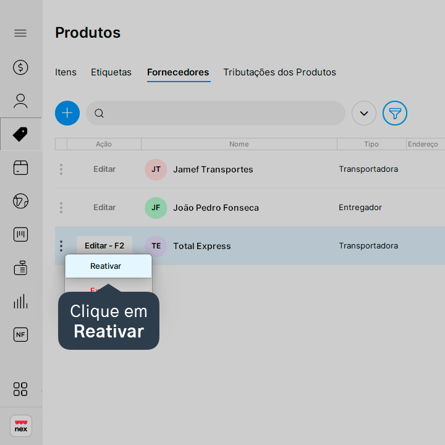The height and width of the screenshot is (445, 445).
Task: Open the printer register icon
Action: (x=20, y=268)
